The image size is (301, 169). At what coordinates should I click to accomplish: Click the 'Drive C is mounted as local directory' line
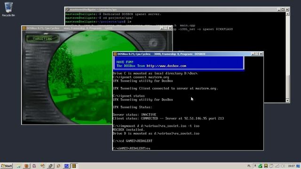[155, 73]
